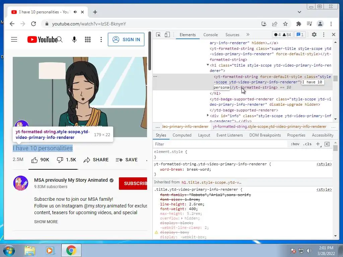The height and width of the screenshot is (257, 343).
Task: Open Windows Explorer from taskbar
Action: click(x=30, y=250)
